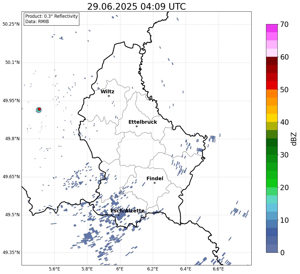The image size is (300, 274).
Task: Click the 49.8°N latitude label
Action: (x=12, y=139)
